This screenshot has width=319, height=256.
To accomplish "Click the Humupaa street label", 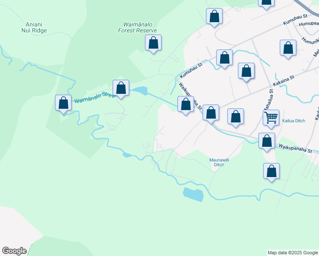I will (309, 24).
